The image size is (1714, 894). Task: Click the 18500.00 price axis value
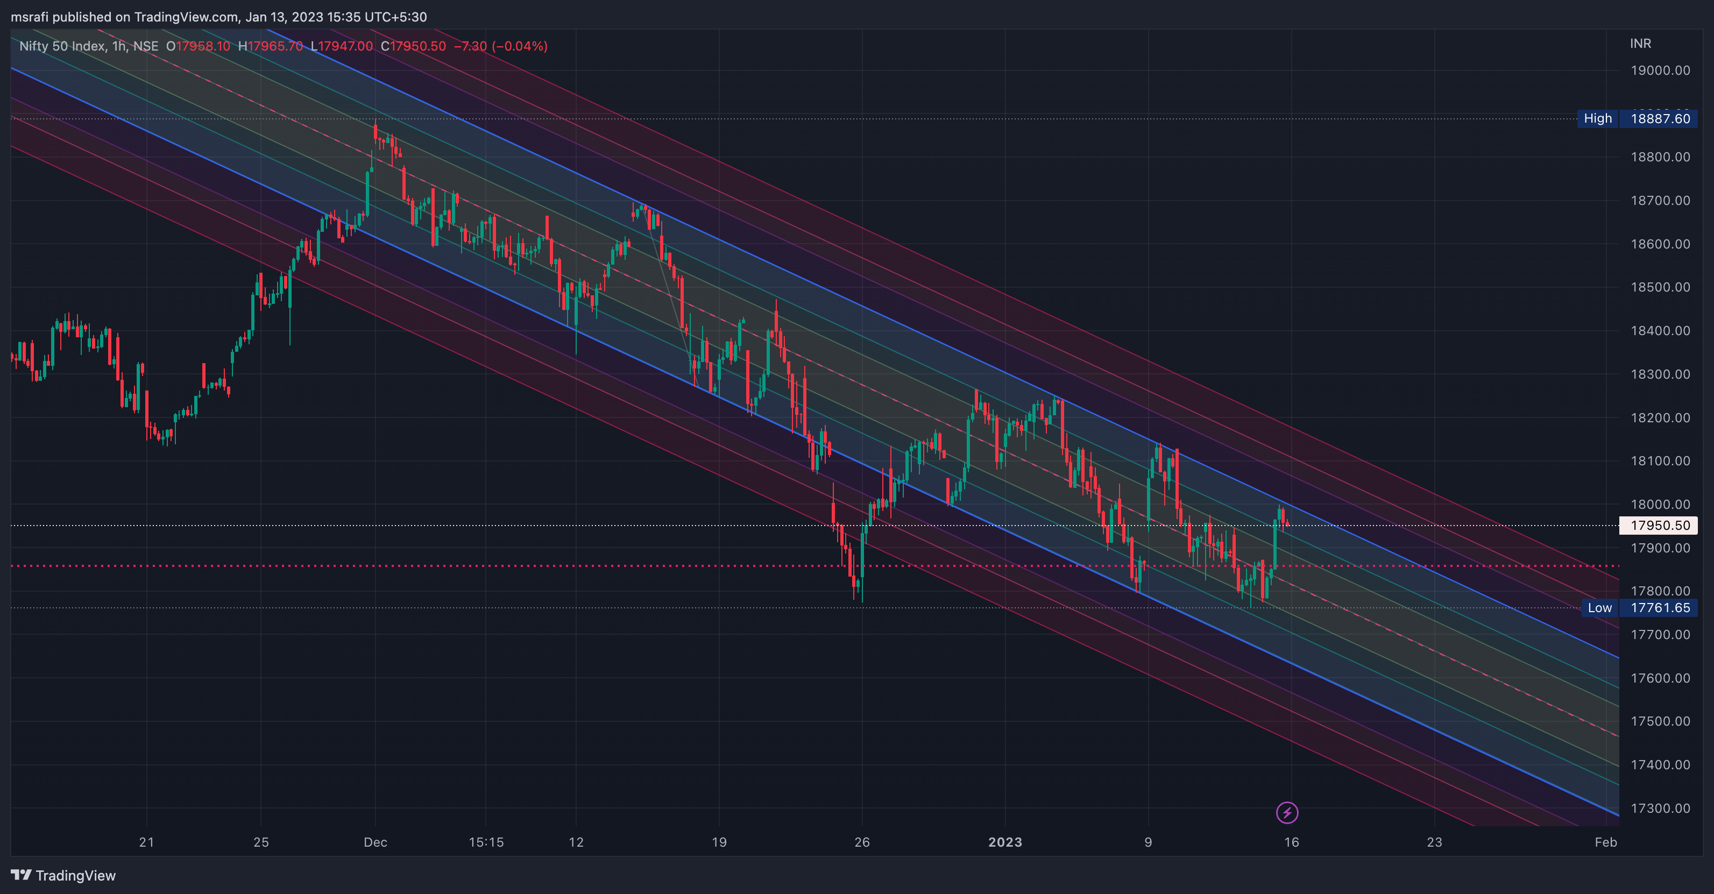(1660, 287)
